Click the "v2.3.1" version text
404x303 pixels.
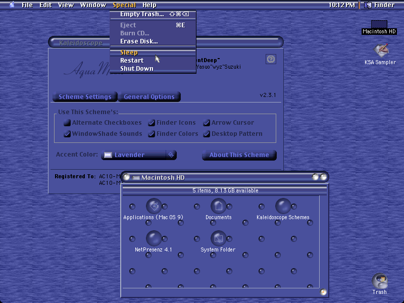(x=268, y=95)
